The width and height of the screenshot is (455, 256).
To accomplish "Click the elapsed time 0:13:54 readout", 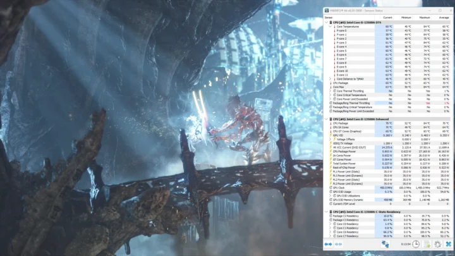I will coord(406,245).
